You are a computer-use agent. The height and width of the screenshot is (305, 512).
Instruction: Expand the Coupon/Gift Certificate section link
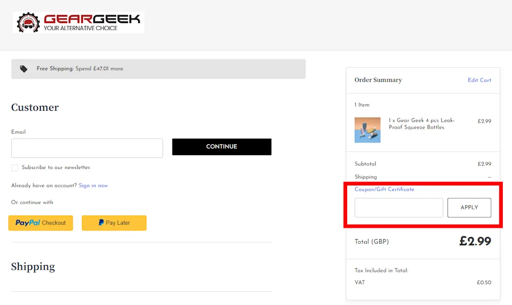(384, 190)
